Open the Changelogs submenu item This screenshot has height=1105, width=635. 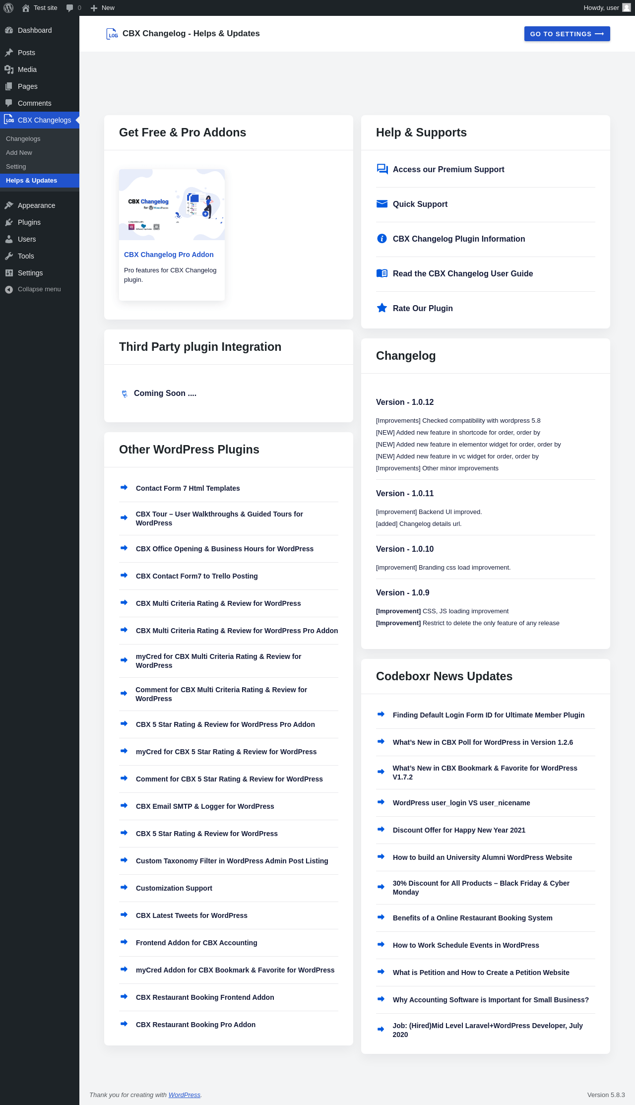pos(23,139)
